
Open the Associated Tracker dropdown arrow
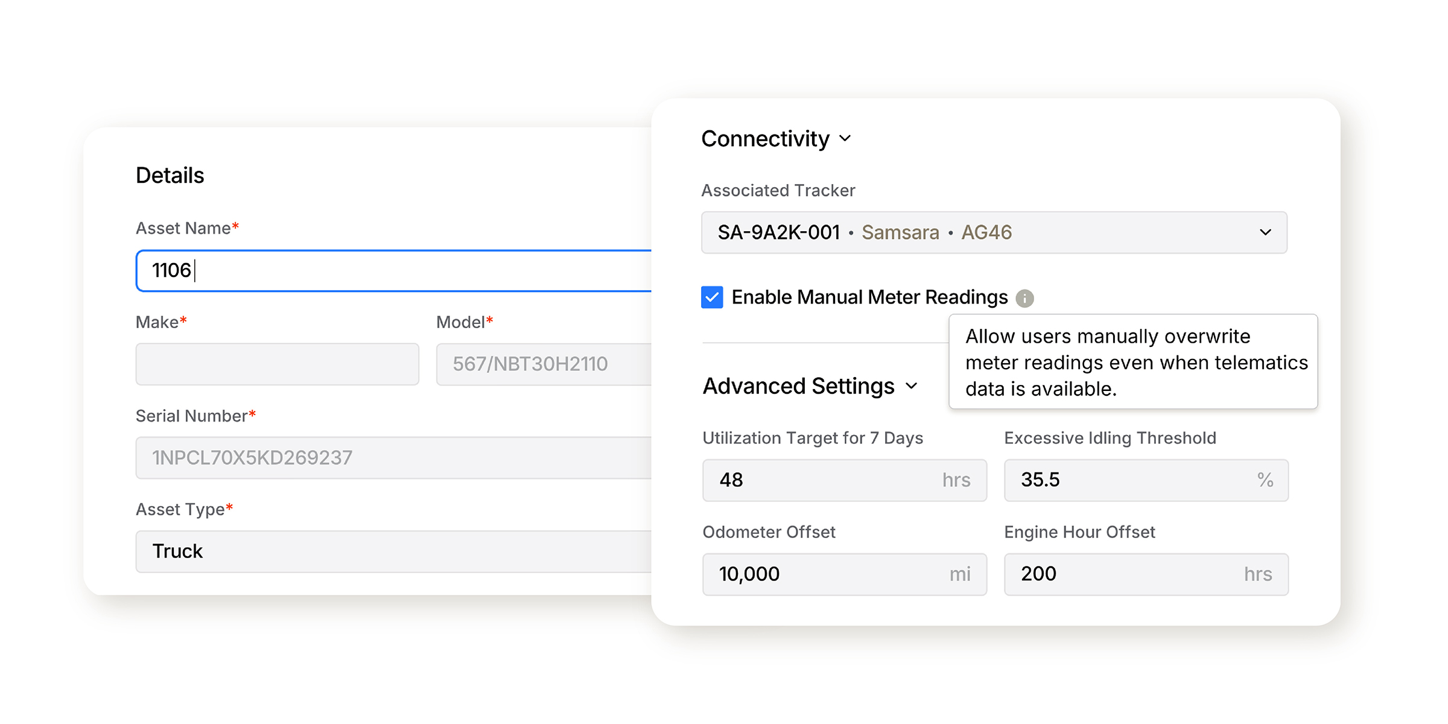point(1265,232)
